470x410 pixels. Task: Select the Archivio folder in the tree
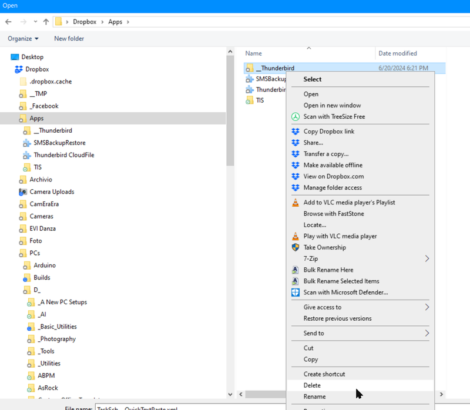(x=41, y=180)
